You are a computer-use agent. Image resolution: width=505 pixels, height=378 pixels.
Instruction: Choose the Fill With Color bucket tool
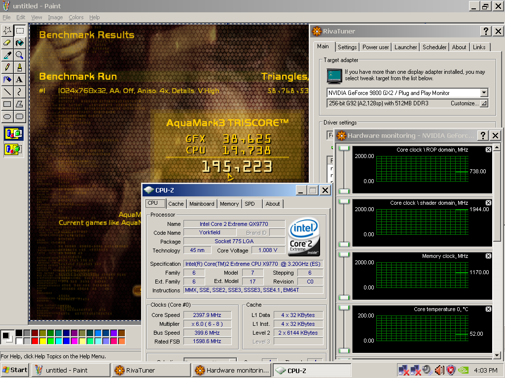coord(20,43)
